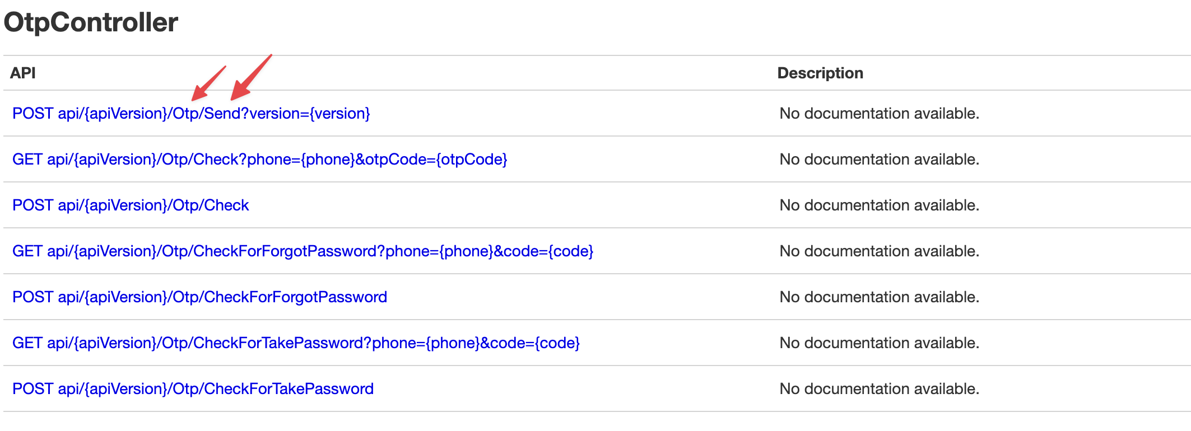Click the left red arrow annotation

coord(208,83)
